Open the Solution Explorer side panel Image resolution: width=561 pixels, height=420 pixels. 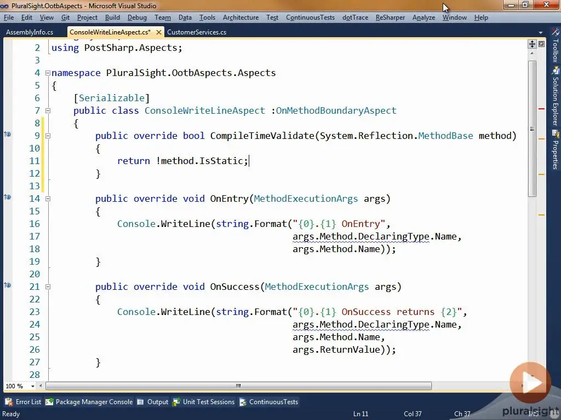(x=555, y=96)
